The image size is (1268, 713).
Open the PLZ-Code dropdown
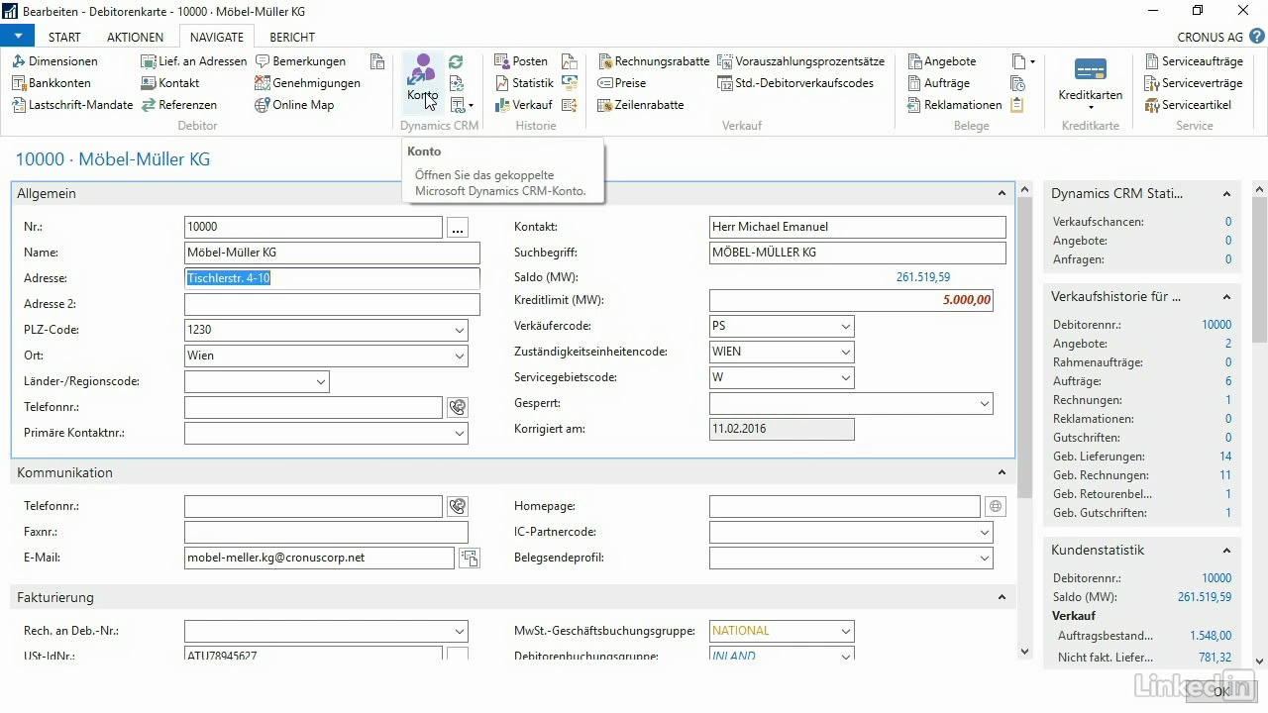pyautogui.click(x=460, y=330)
